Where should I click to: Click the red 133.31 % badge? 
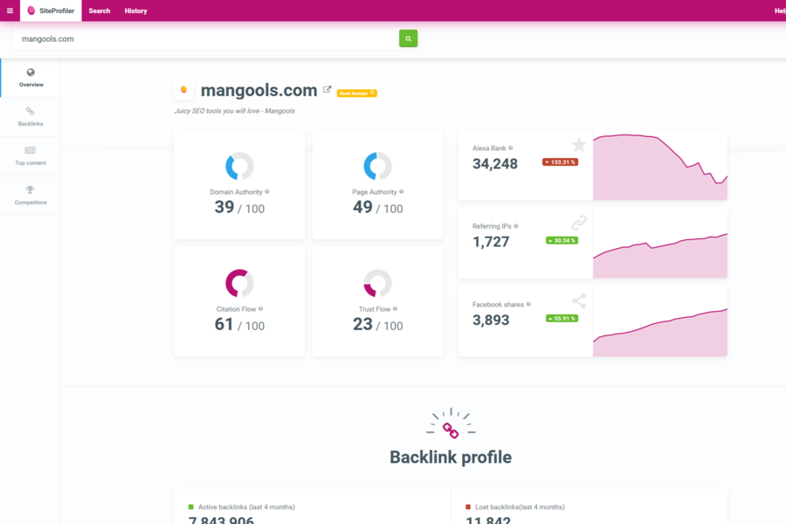[x=560, y=162]
